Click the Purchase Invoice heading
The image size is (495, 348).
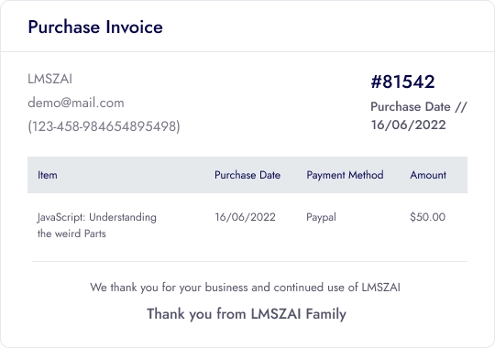tap(95, 27)
